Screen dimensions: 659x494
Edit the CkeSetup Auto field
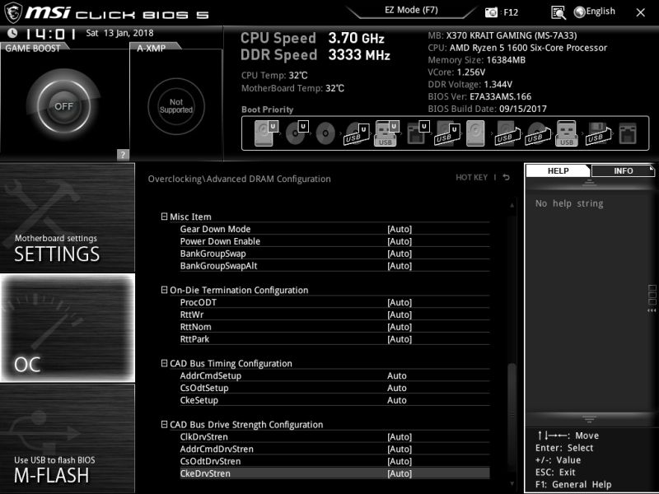tap(397, 400)
